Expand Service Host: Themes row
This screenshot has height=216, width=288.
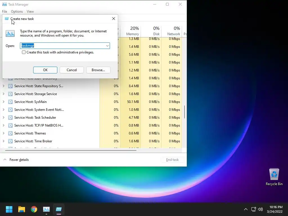(x=3, y=133)
